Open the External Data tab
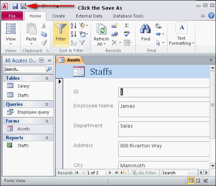The image size is (216, 186). click(x=89, y=16)
